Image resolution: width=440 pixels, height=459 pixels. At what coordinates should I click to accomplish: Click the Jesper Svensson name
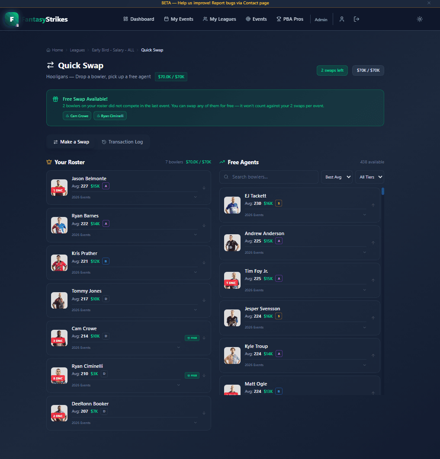262,309
